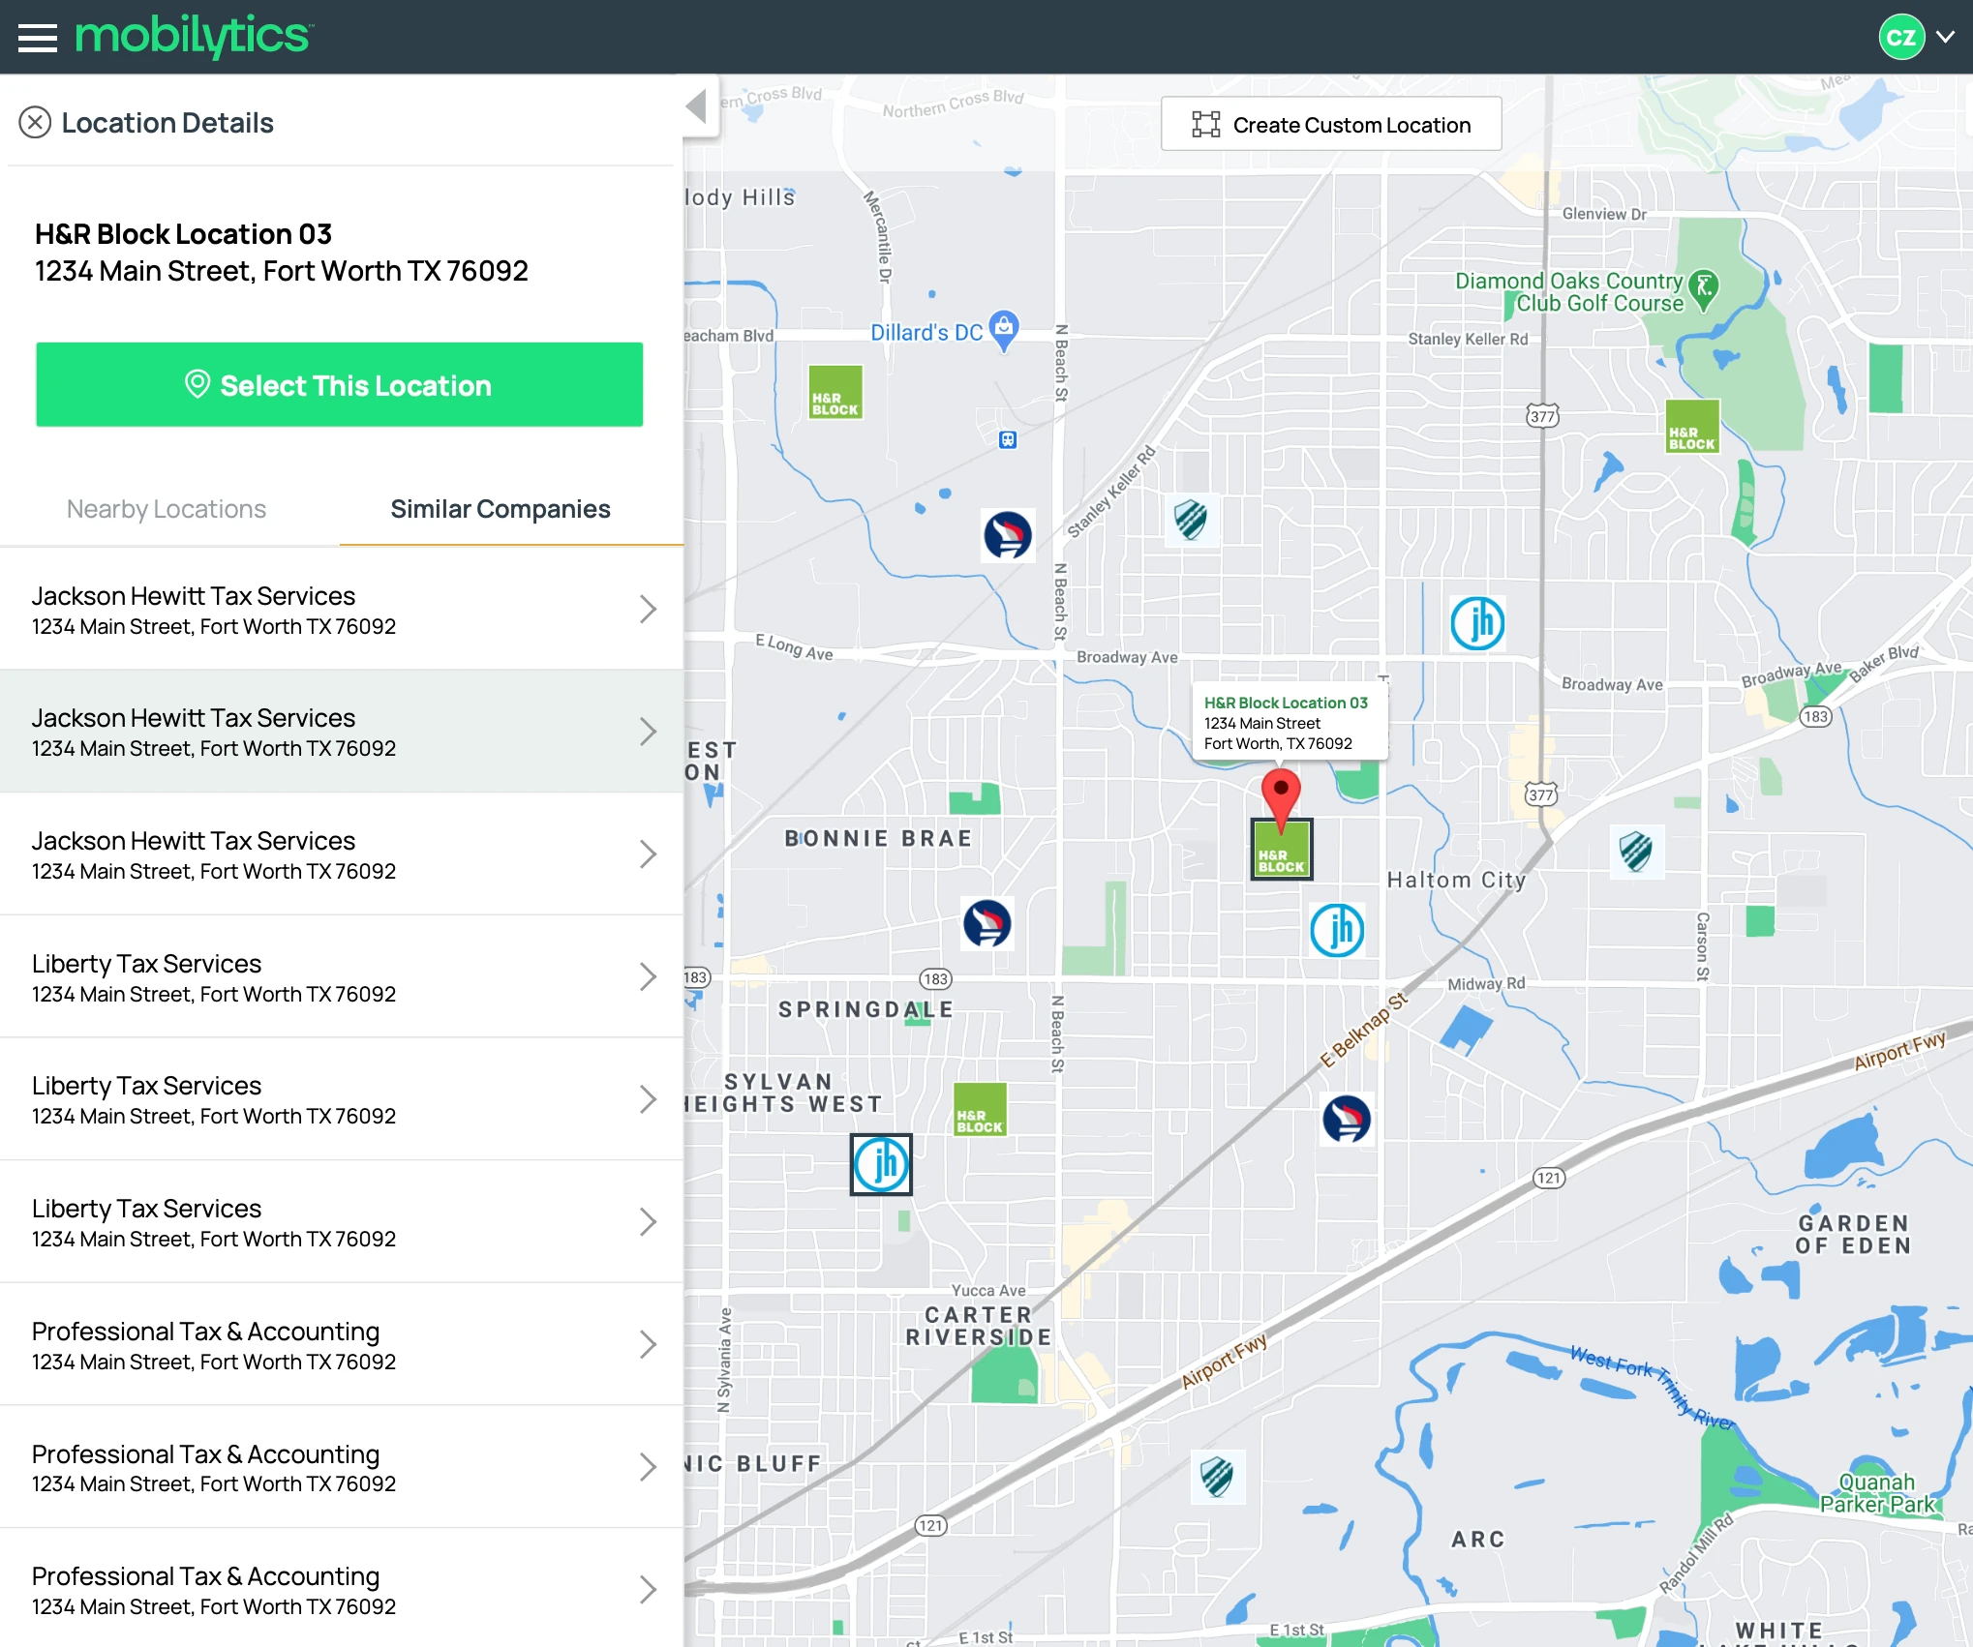
Task: Open the hamburger menu
Action: (38, 37)
